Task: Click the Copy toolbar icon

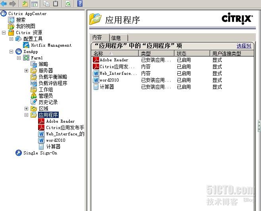Action: point(46,3)
